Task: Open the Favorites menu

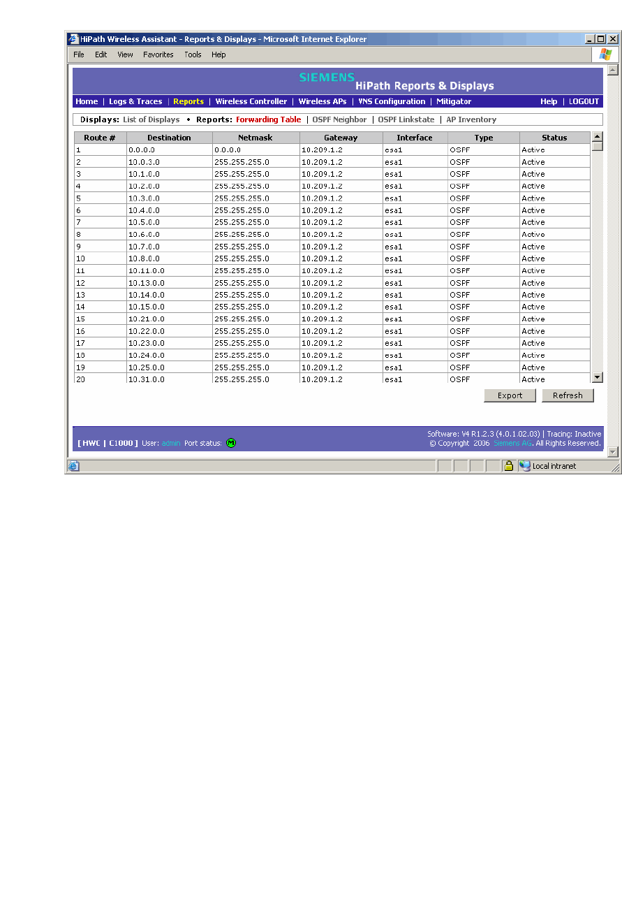Action: 158,54
